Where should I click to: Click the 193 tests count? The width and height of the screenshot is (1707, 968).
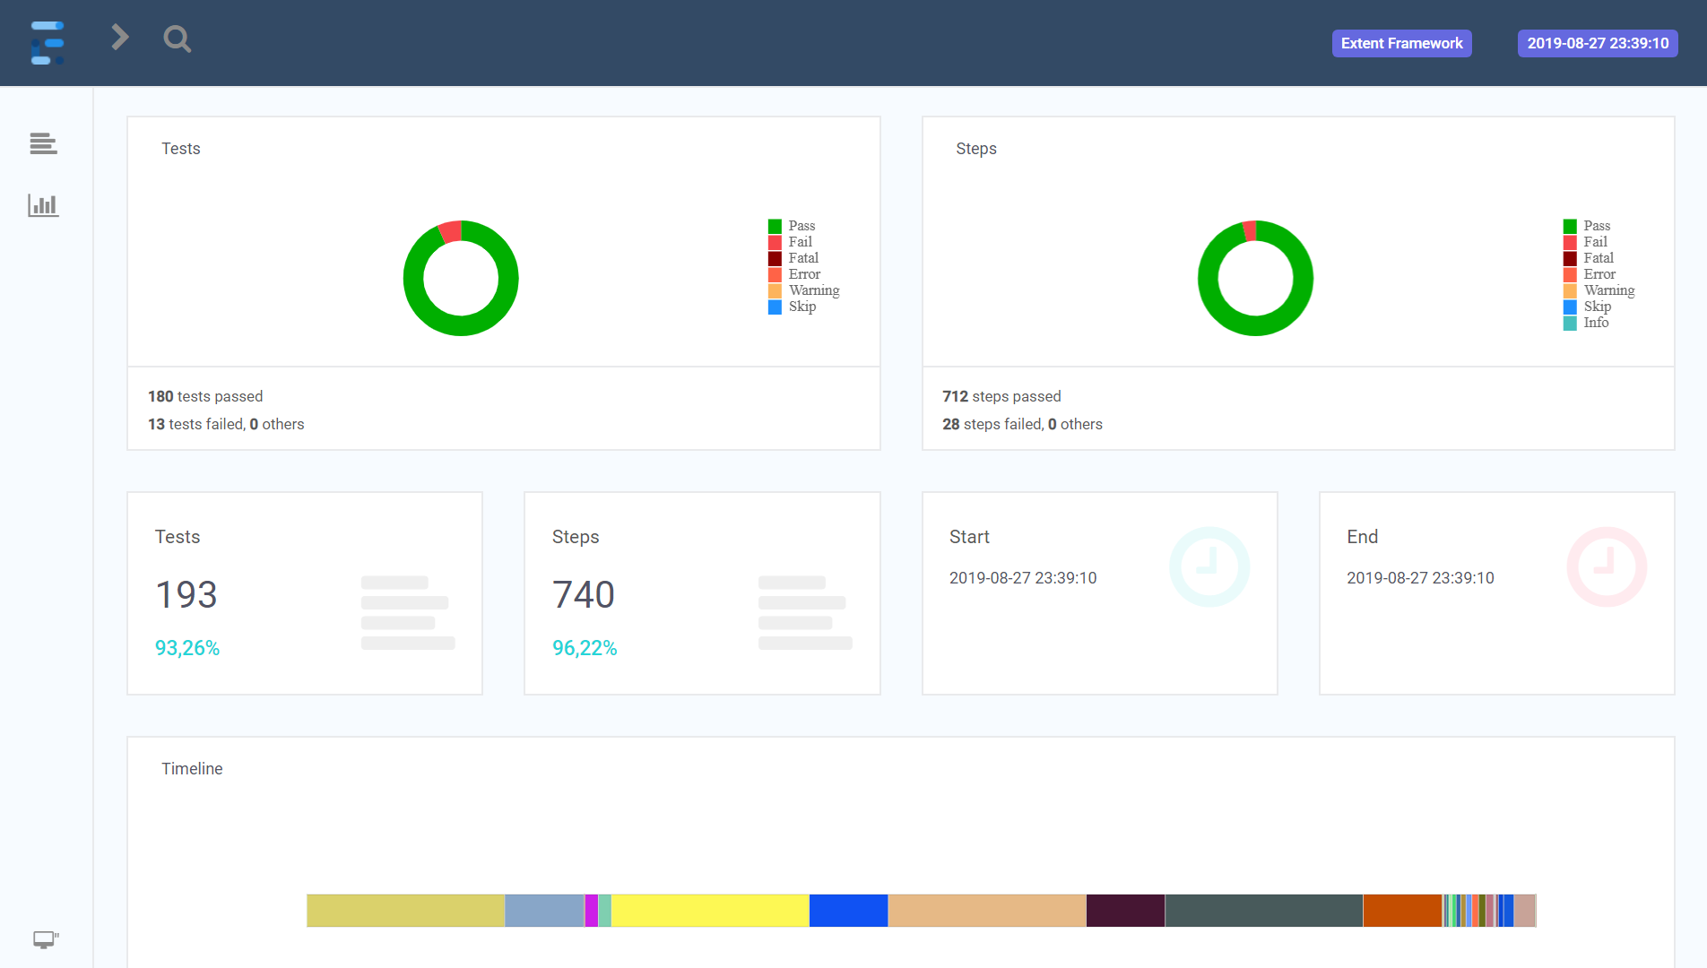point(186,594)
